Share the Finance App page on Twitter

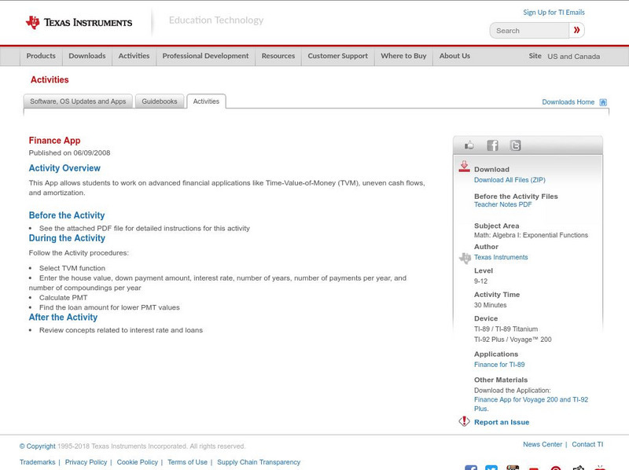(515, 145)
